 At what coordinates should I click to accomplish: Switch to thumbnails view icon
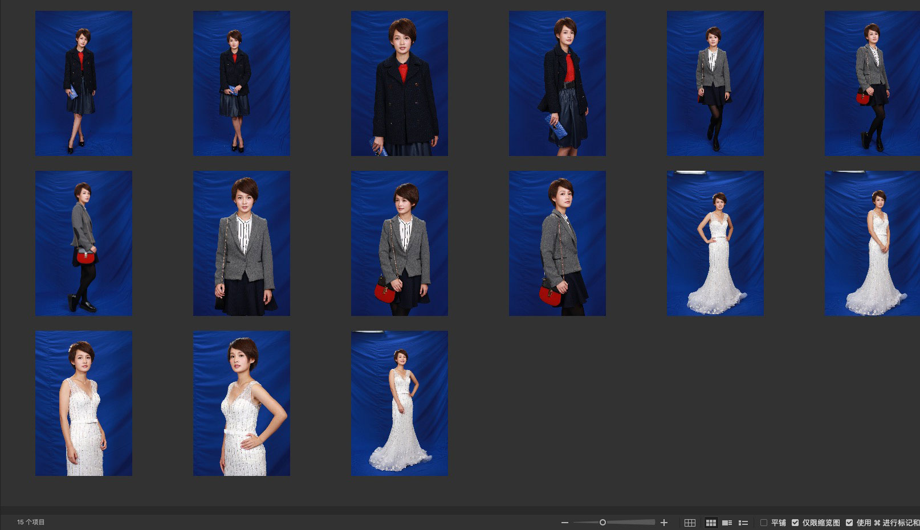point(711,523)
